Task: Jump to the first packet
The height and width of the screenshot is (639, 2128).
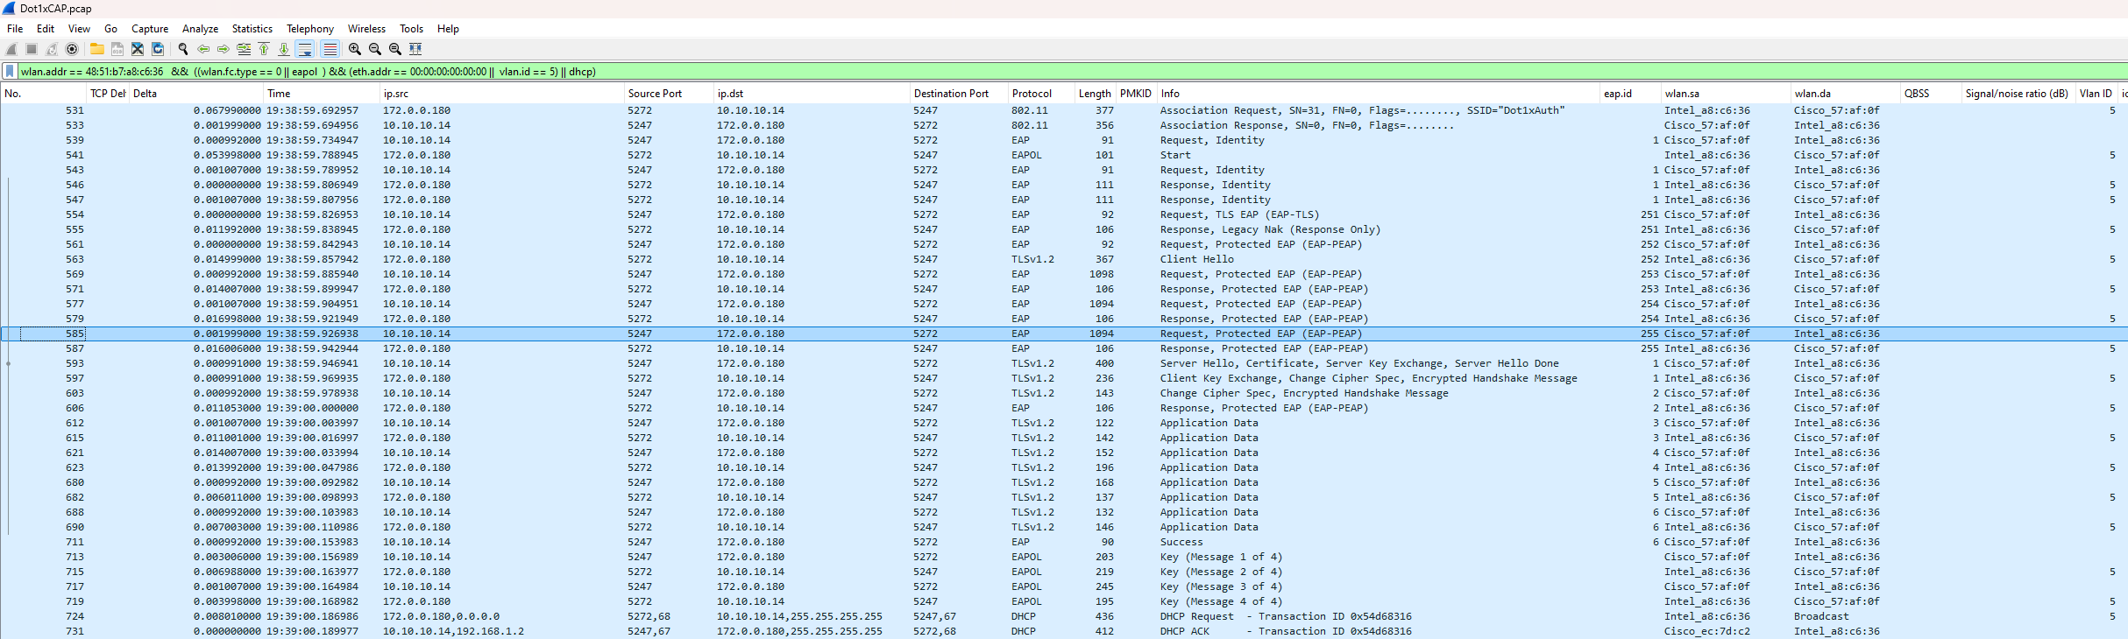Action: coord(264,49)
